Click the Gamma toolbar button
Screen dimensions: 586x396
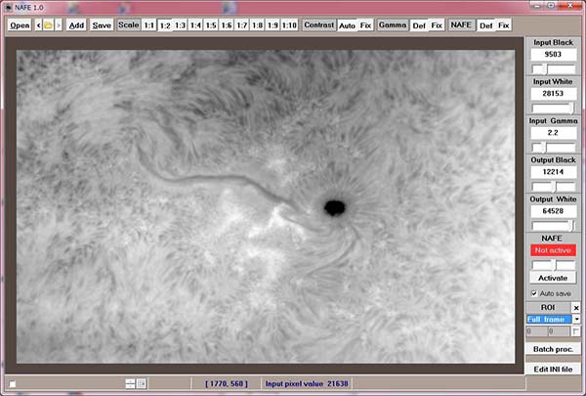pos(393,25)
